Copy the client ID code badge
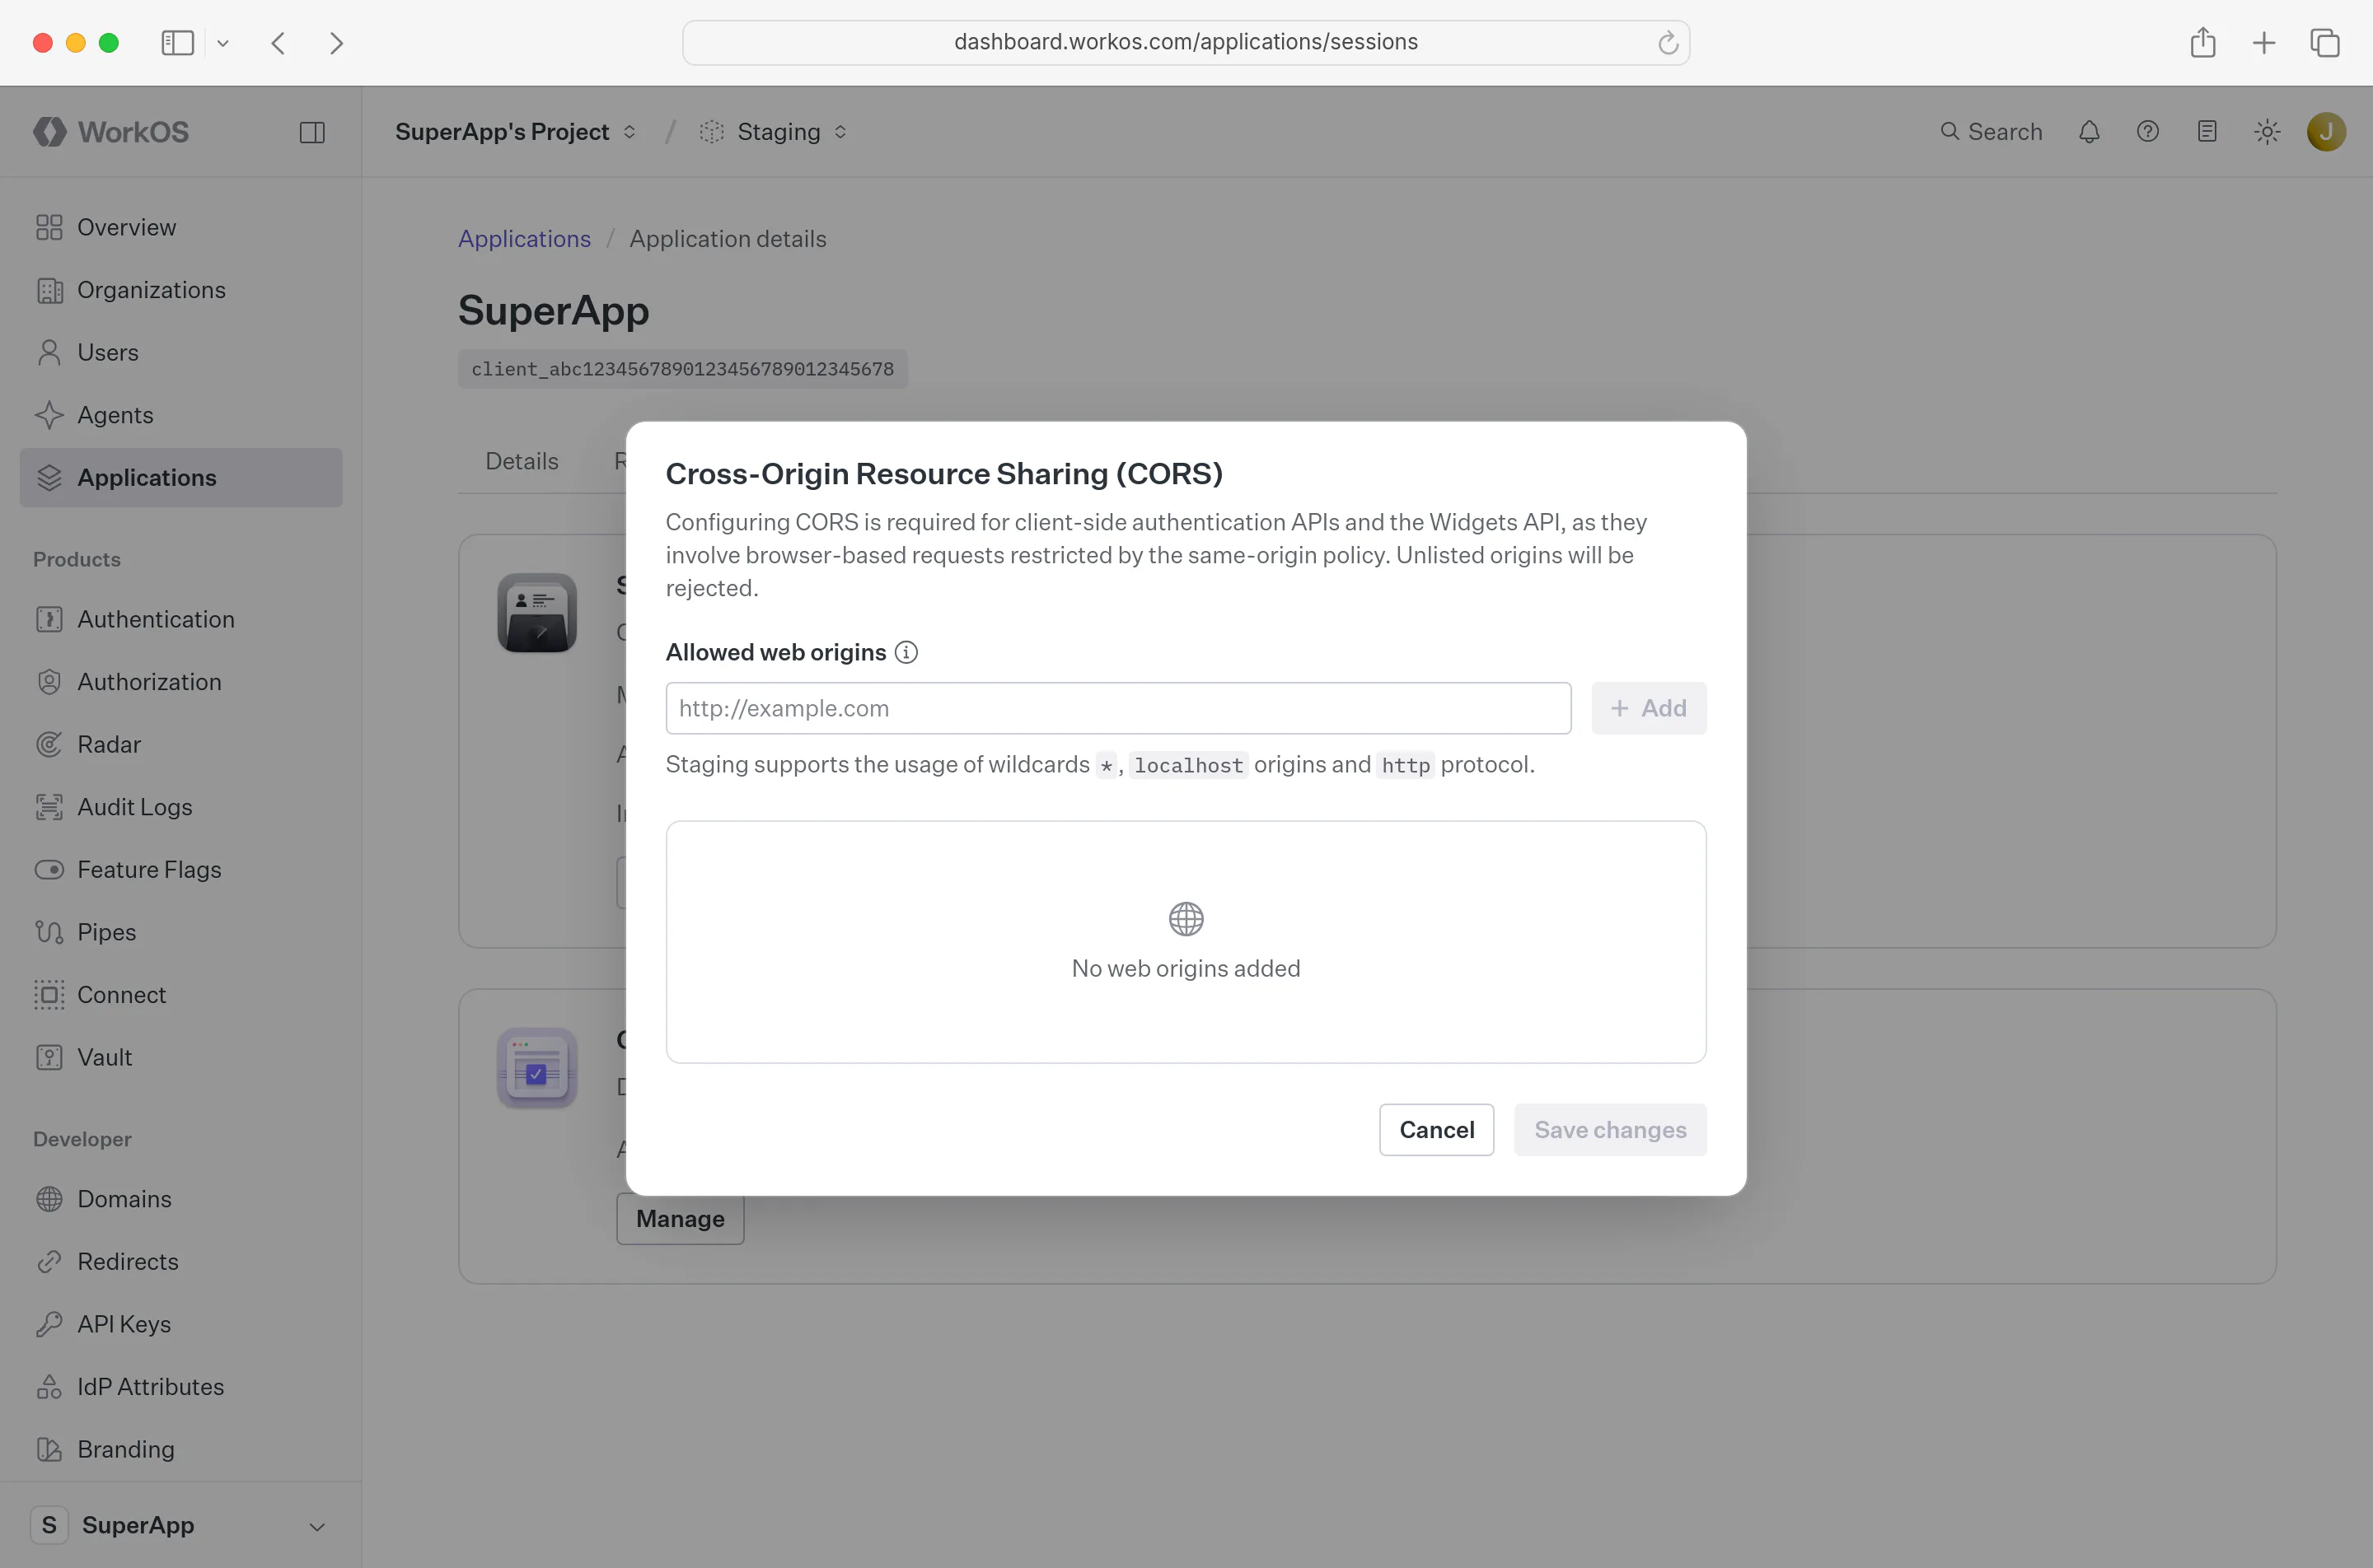 click(683, 369)
